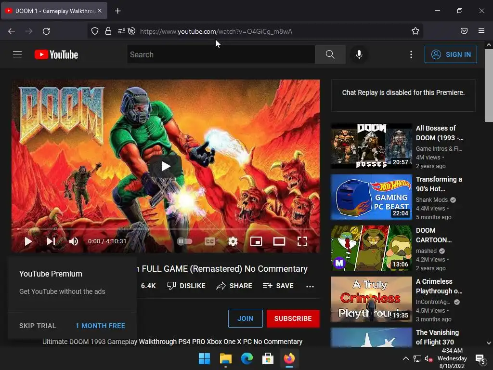Click the YouTube Search box
The height and width of the screenshot is (370, 493).
[x=221, y=54]
